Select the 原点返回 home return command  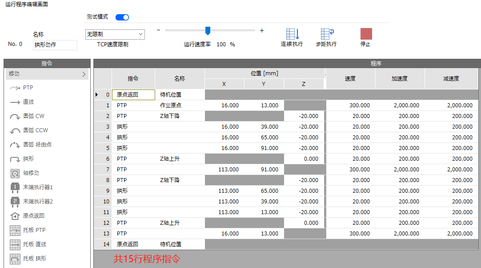point(16,216)
